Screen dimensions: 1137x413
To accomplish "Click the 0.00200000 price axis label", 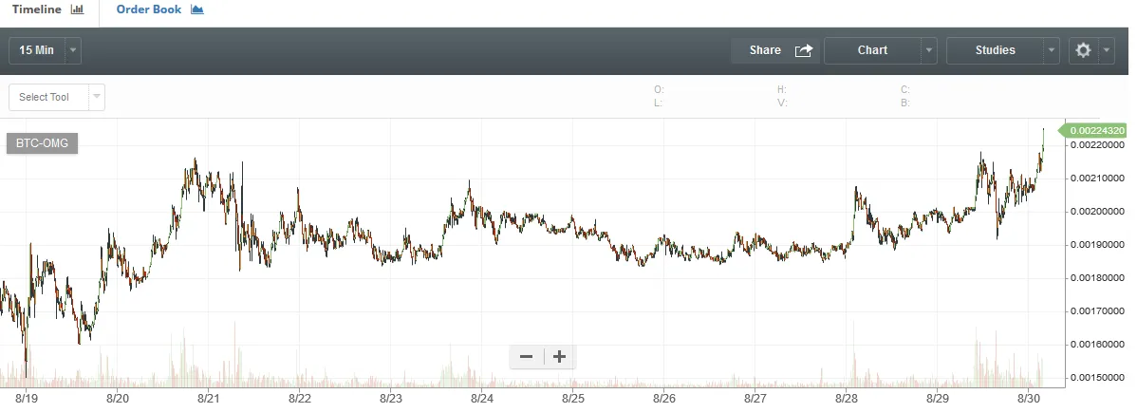I will 1097,212.
